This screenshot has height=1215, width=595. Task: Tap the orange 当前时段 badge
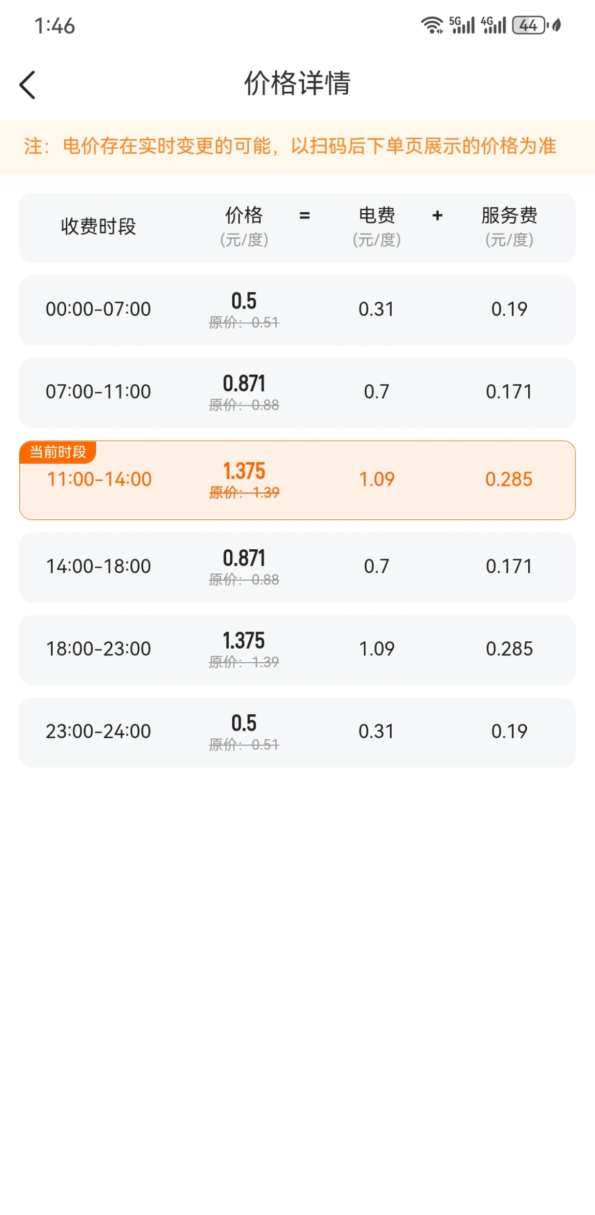pyautogui.click(x=58, y=452)
